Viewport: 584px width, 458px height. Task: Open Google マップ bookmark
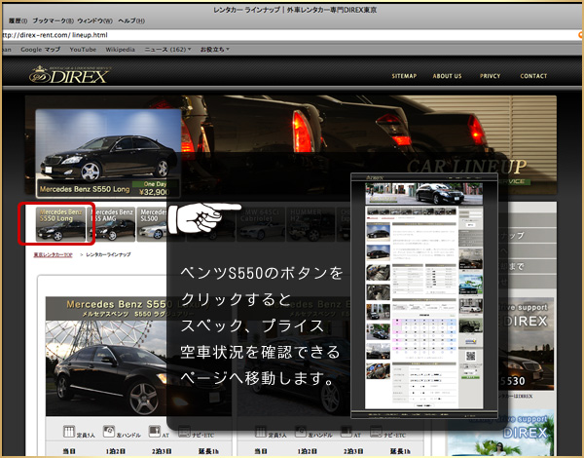coord(40,50)
